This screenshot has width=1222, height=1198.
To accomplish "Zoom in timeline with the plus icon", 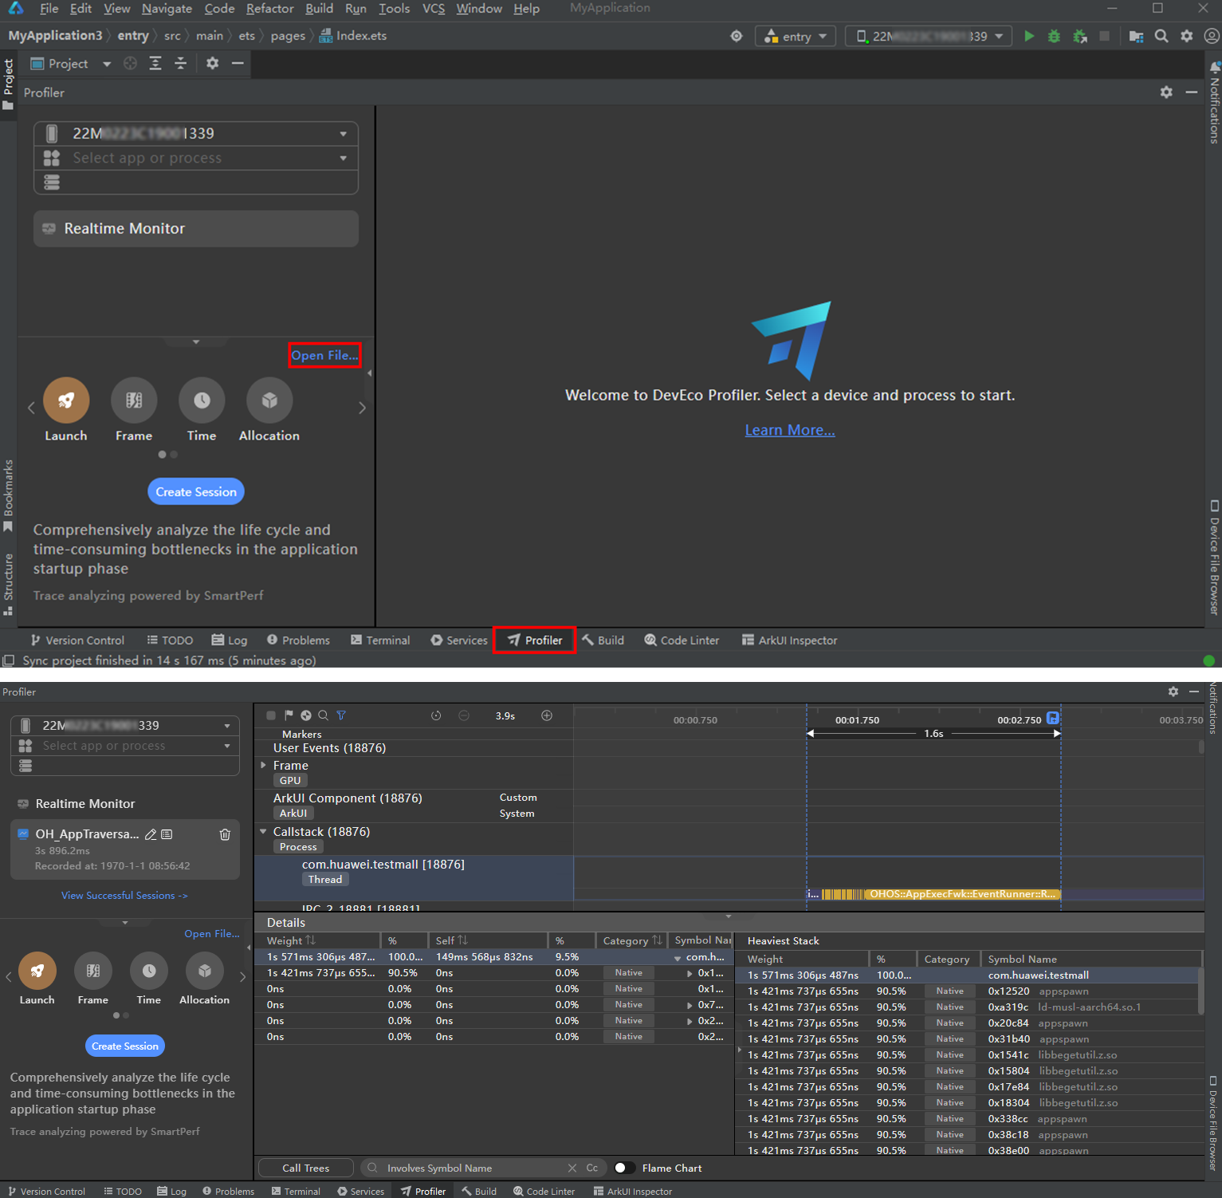I will 547,715.
